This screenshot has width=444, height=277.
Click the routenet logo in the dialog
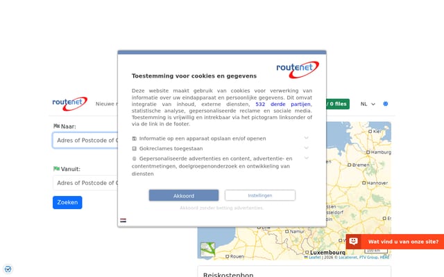click(x=298, y=69)
